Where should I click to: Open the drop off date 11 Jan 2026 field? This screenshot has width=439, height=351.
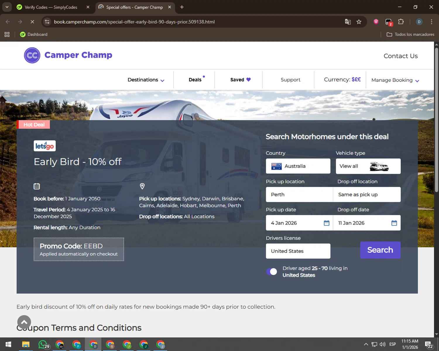click(x=367, y=223)
